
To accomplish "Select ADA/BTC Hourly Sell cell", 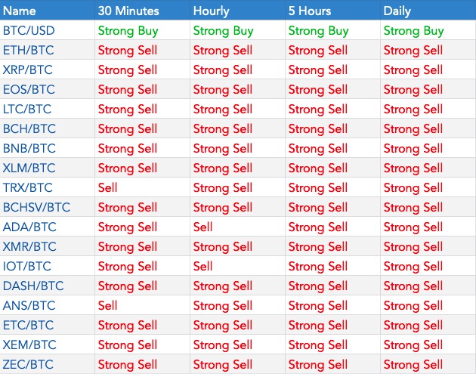I will click(203, 227).
